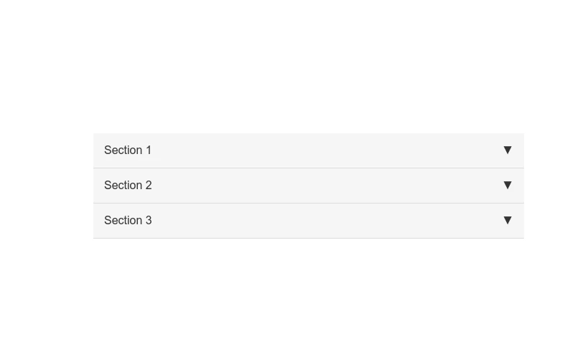Open the Section 2 accordion header
Image resolution: width=570 pixels, height=364 pixels.
point(308,186)
